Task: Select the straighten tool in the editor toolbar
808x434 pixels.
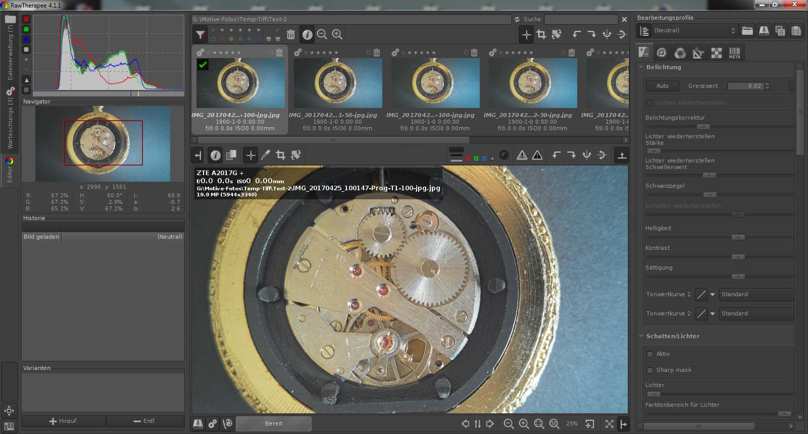Action: click(296, 155)
